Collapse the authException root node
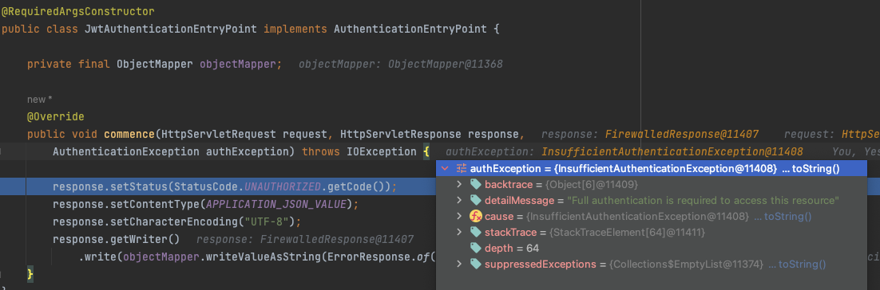The image size is (880, 290). pos(445,169)
